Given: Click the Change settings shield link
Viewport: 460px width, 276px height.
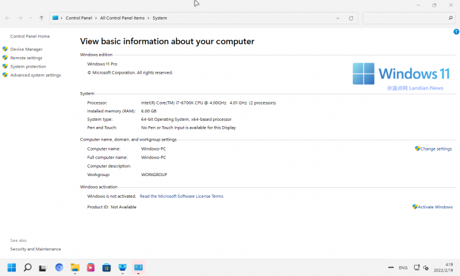Looking at the screenshot, I should click(435, 149).
